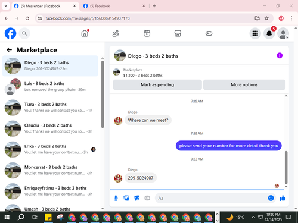The width and height of the screenshot is (298, 223).
Task: Click the conversation list scrollbar
Action: (103, 94)
